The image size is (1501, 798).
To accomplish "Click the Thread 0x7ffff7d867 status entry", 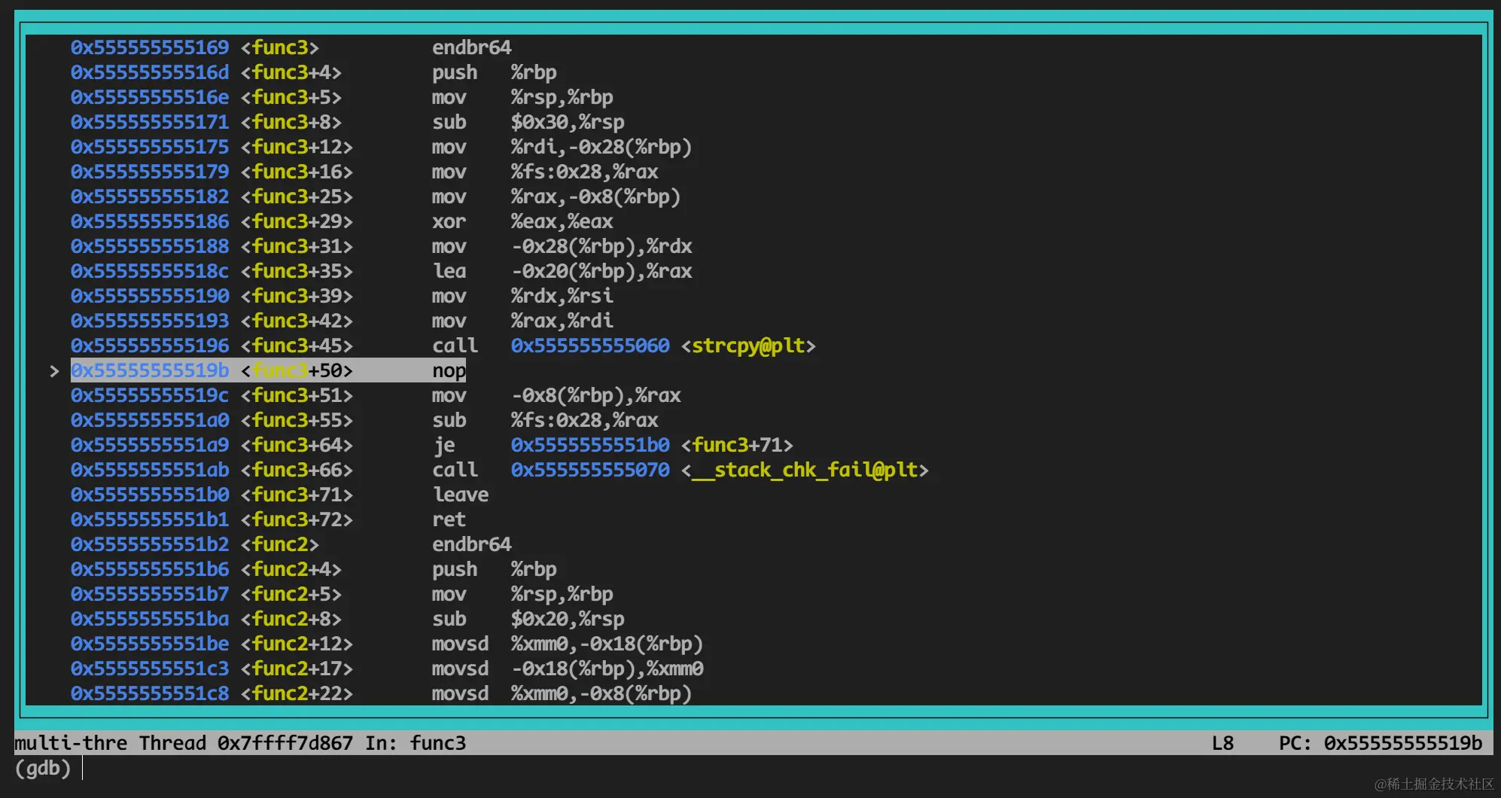I will pos(246,743).
